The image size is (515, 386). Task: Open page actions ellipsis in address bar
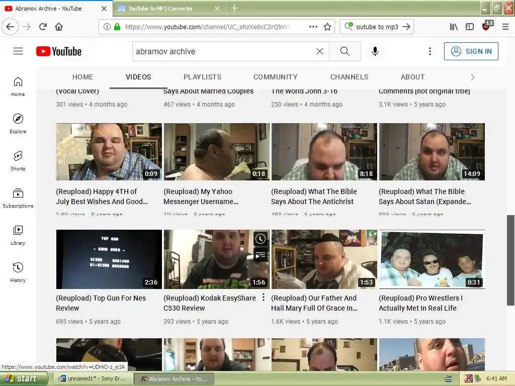click(x=313, y=27)
